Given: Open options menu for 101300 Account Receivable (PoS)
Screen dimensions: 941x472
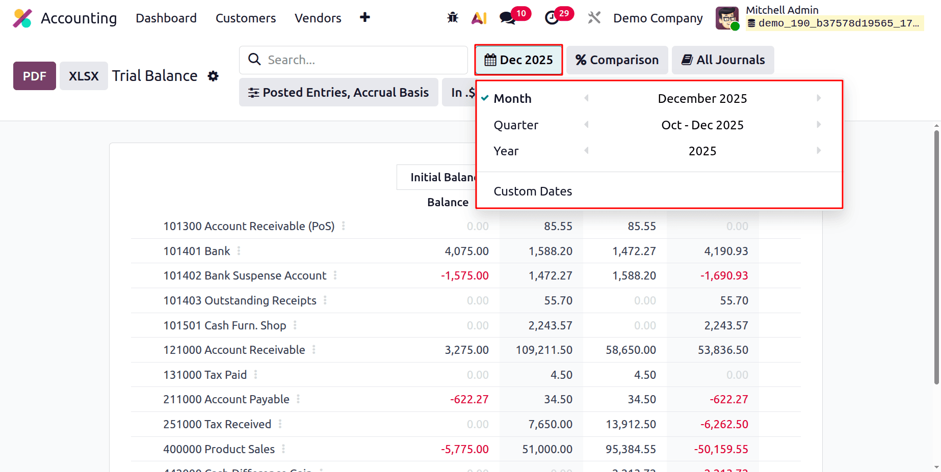Looking at the screenshot, I should point(344,226).
